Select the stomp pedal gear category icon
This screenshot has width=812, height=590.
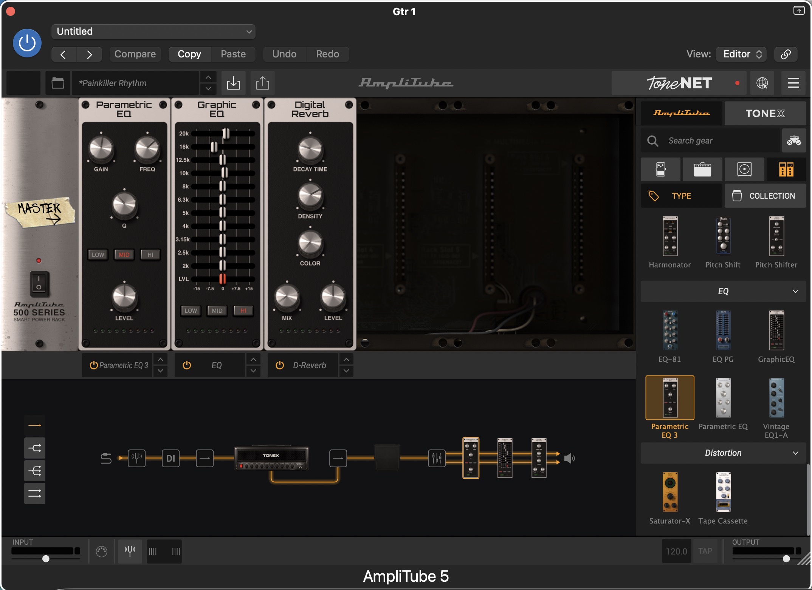(660, 170)
